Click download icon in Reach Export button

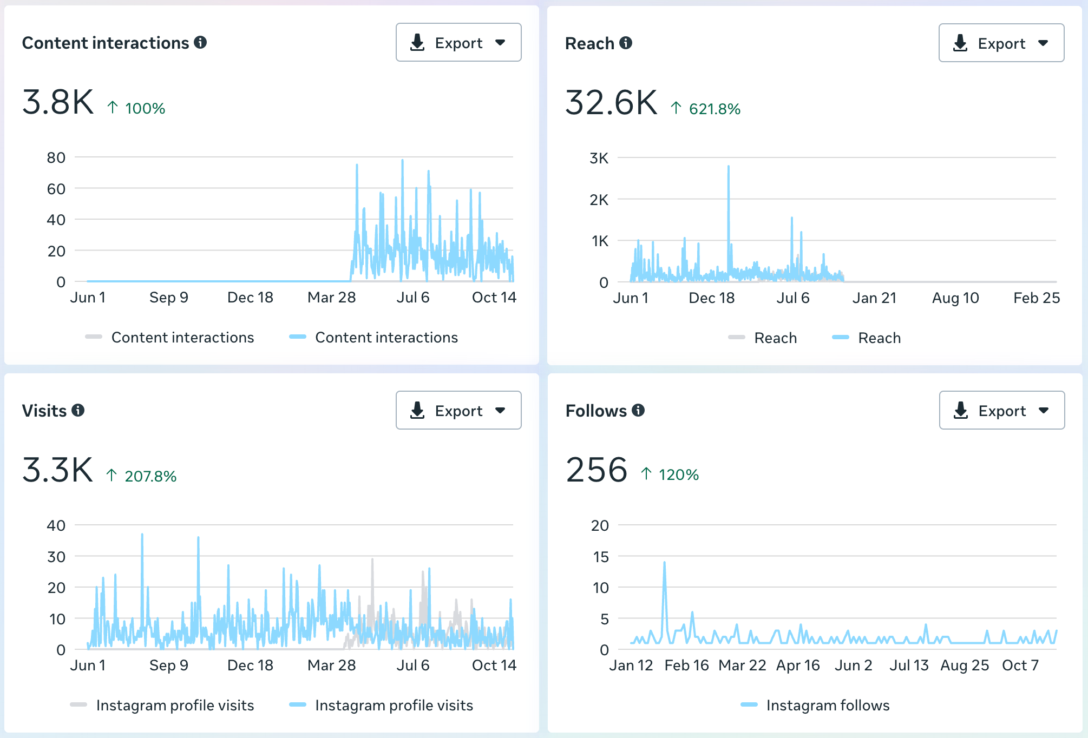click(x=960, y=43)
